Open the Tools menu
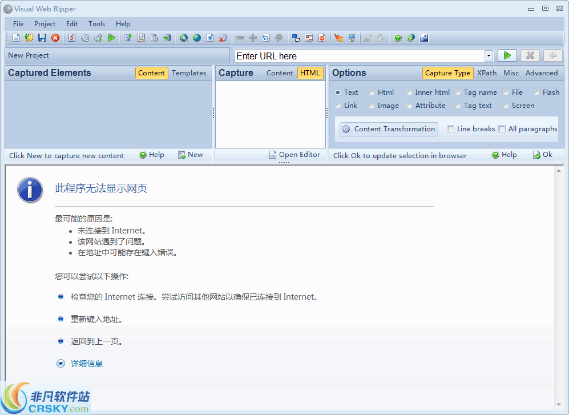Viewport: 569px width, 415px height. pyautogui.click(x=96, y=24)
